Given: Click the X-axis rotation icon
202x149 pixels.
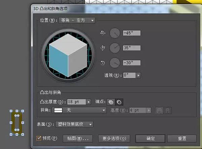Looking at the screenshot, I should [x=103, y=33].
